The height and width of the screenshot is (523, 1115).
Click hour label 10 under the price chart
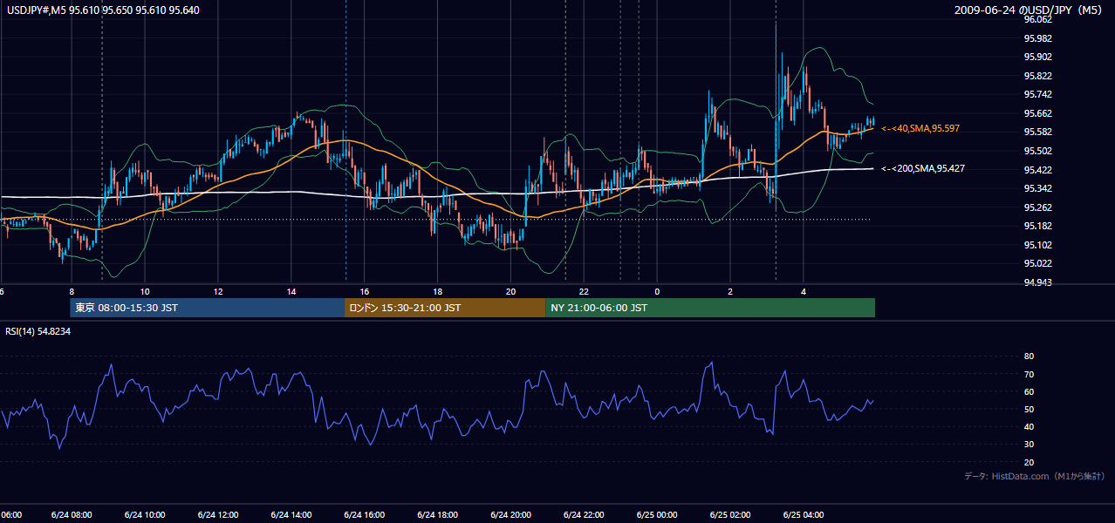pyautogui.click(x=145, y=291)
